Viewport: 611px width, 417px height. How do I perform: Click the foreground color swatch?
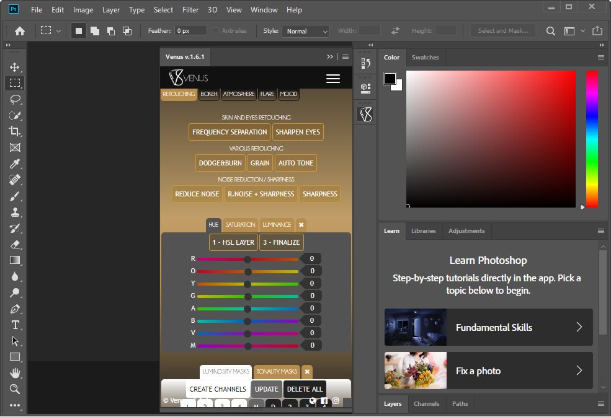(x=390, y=78)
